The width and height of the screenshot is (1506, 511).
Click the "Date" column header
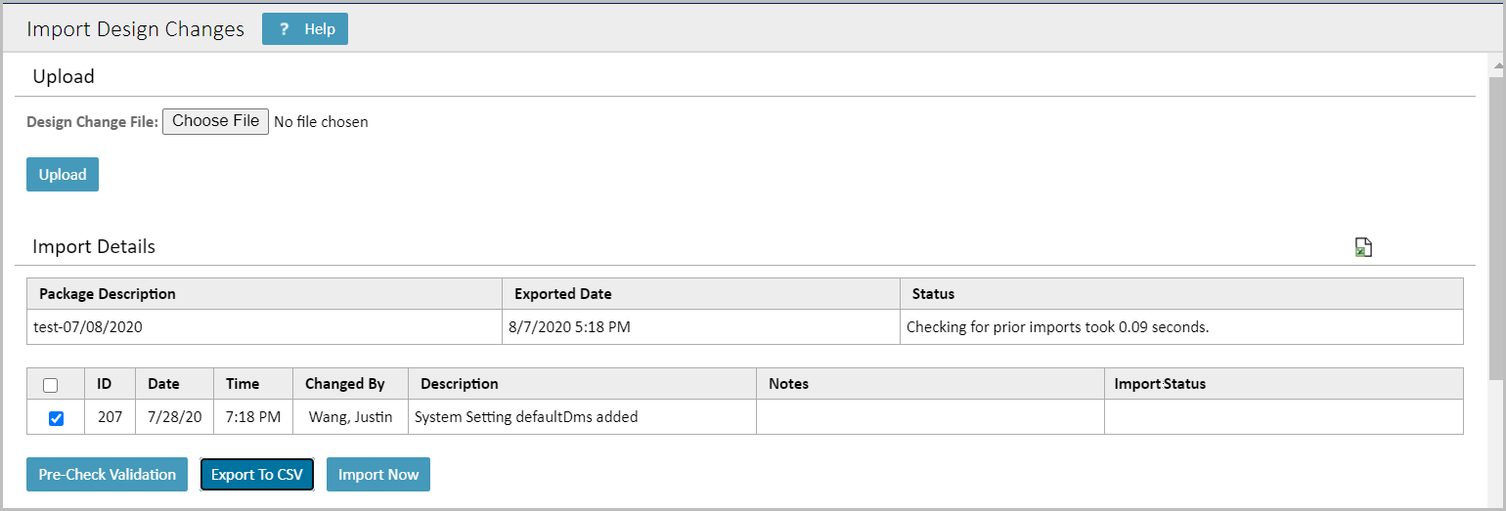coord(175,384)
